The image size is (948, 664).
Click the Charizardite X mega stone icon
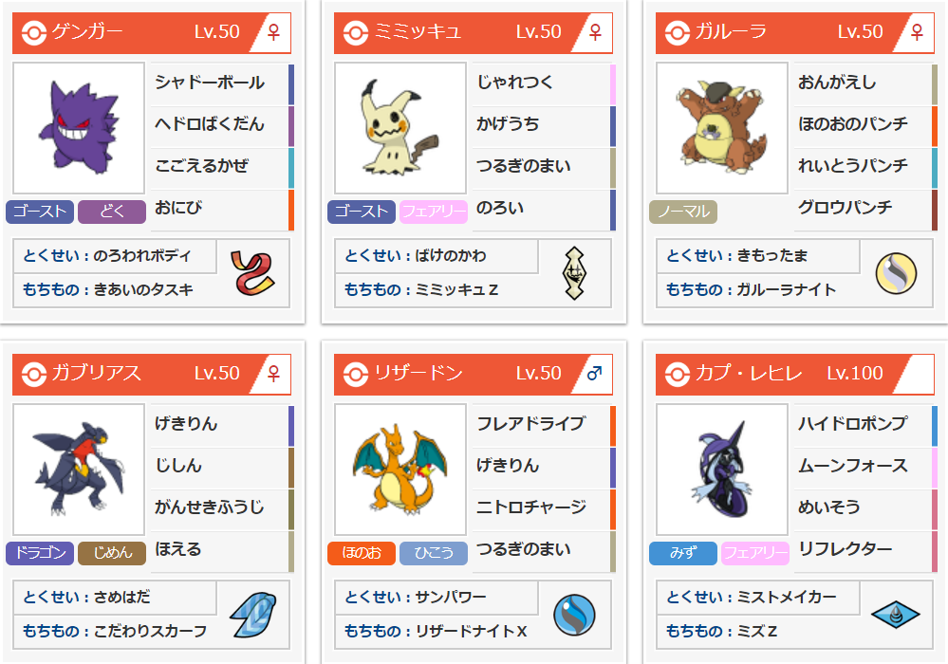[574, 615]
